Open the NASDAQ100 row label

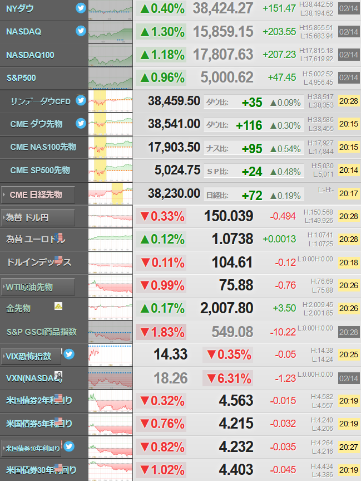click(x=30, y=55)
